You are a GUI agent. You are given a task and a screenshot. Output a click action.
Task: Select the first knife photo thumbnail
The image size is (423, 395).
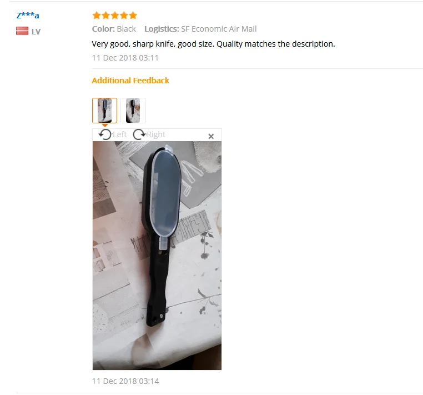point(105,111)
